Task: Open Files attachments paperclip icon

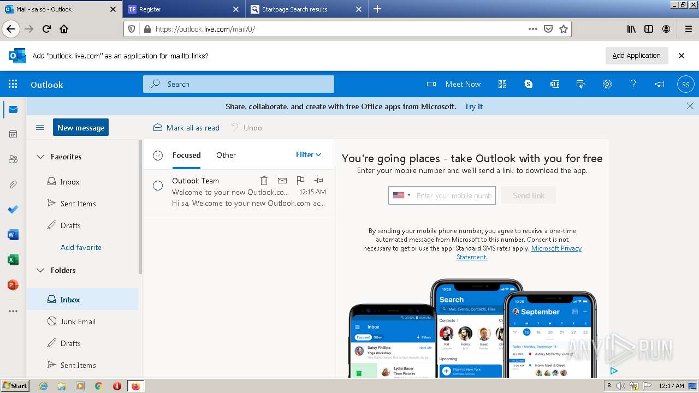Action: [x=13, y=184]
